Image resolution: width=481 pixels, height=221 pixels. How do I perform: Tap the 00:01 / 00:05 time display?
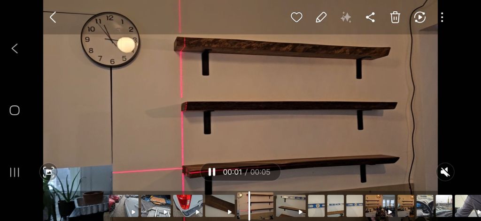[x=247, y=172]
